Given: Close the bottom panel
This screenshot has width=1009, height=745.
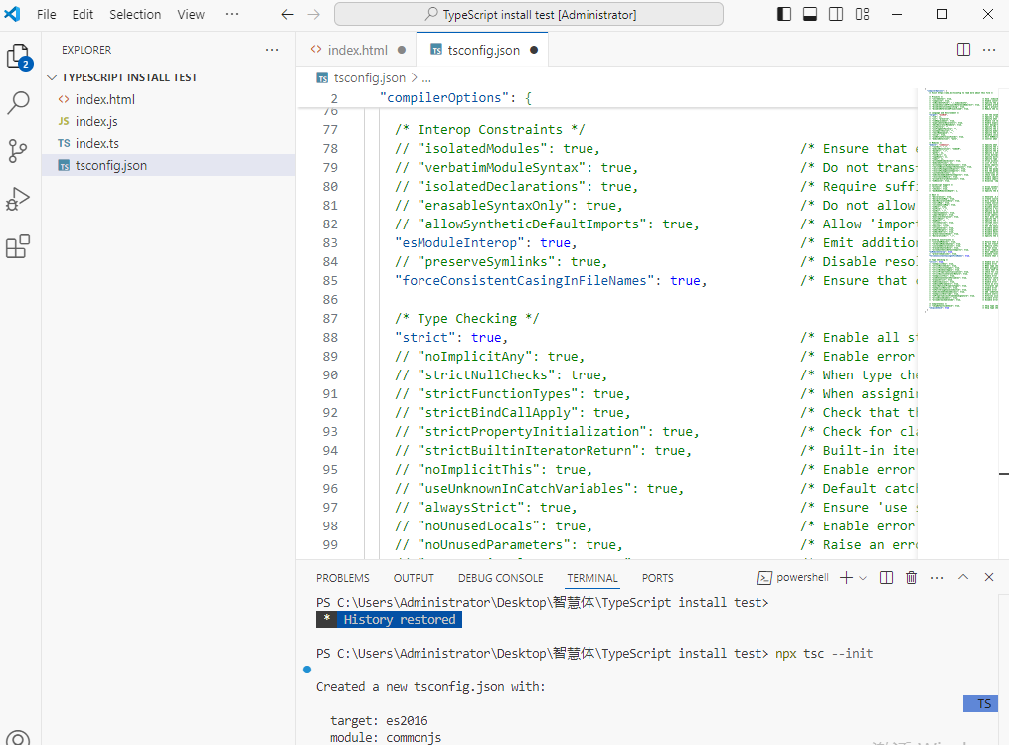Looking at the screenshot, I should click(x=989, y=577).
